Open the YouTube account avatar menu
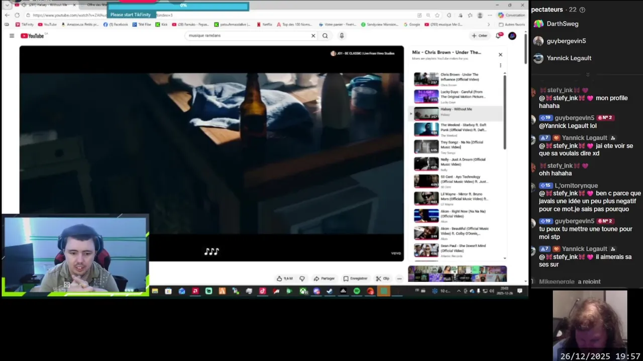This screenshot has height=361, width=643. [x=512, y=36]
